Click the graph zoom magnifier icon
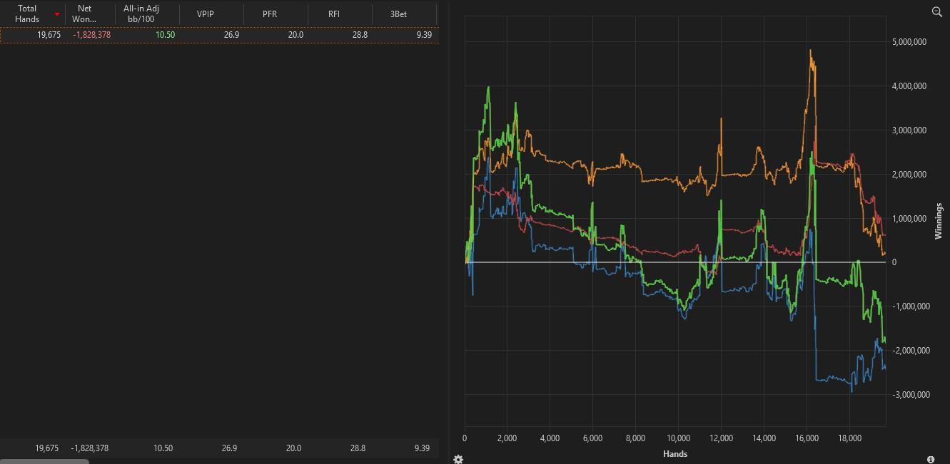950x464 pixels. [937, 11]
